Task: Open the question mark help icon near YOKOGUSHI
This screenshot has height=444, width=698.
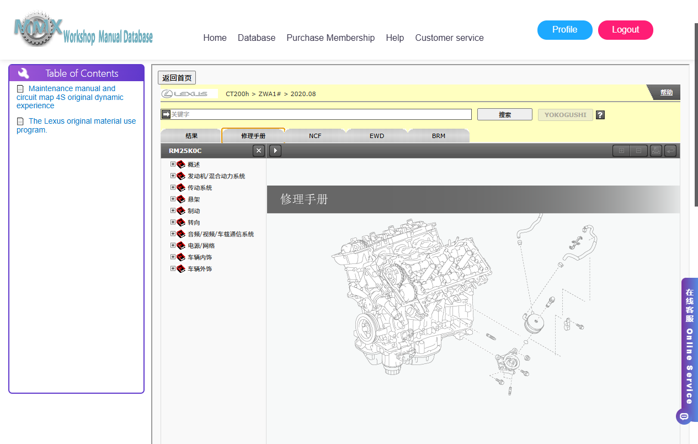Action: [x=600, y=115]
